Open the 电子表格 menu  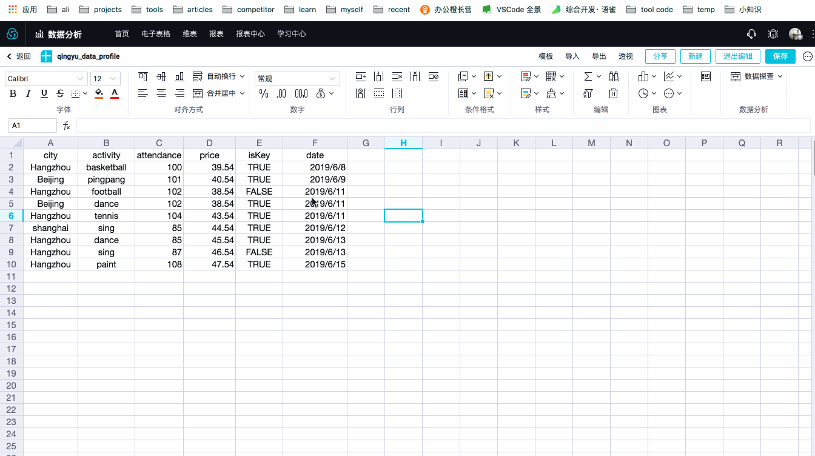156,34
